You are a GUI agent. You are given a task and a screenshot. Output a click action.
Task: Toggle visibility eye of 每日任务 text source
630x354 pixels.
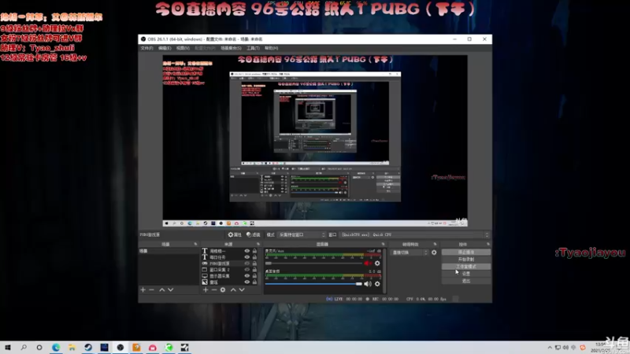pos(247,257)
